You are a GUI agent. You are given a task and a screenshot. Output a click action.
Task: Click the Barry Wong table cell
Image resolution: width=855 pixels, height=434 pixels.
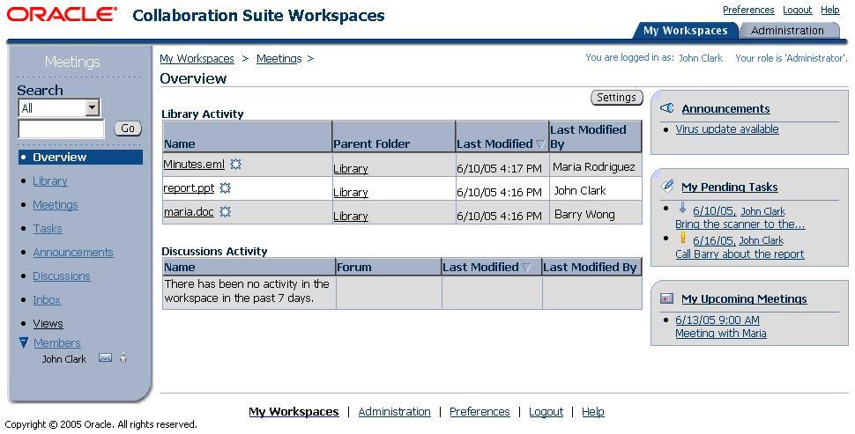(x=596, y=212)
